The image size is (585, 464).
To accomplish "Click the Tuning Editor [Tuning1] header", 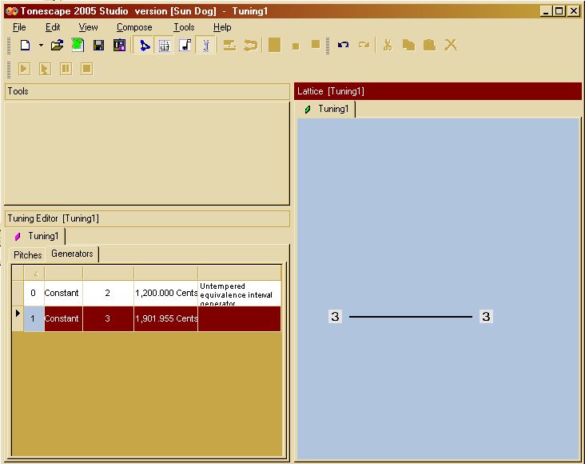I will pyautogui.click(x=147, y=218).
